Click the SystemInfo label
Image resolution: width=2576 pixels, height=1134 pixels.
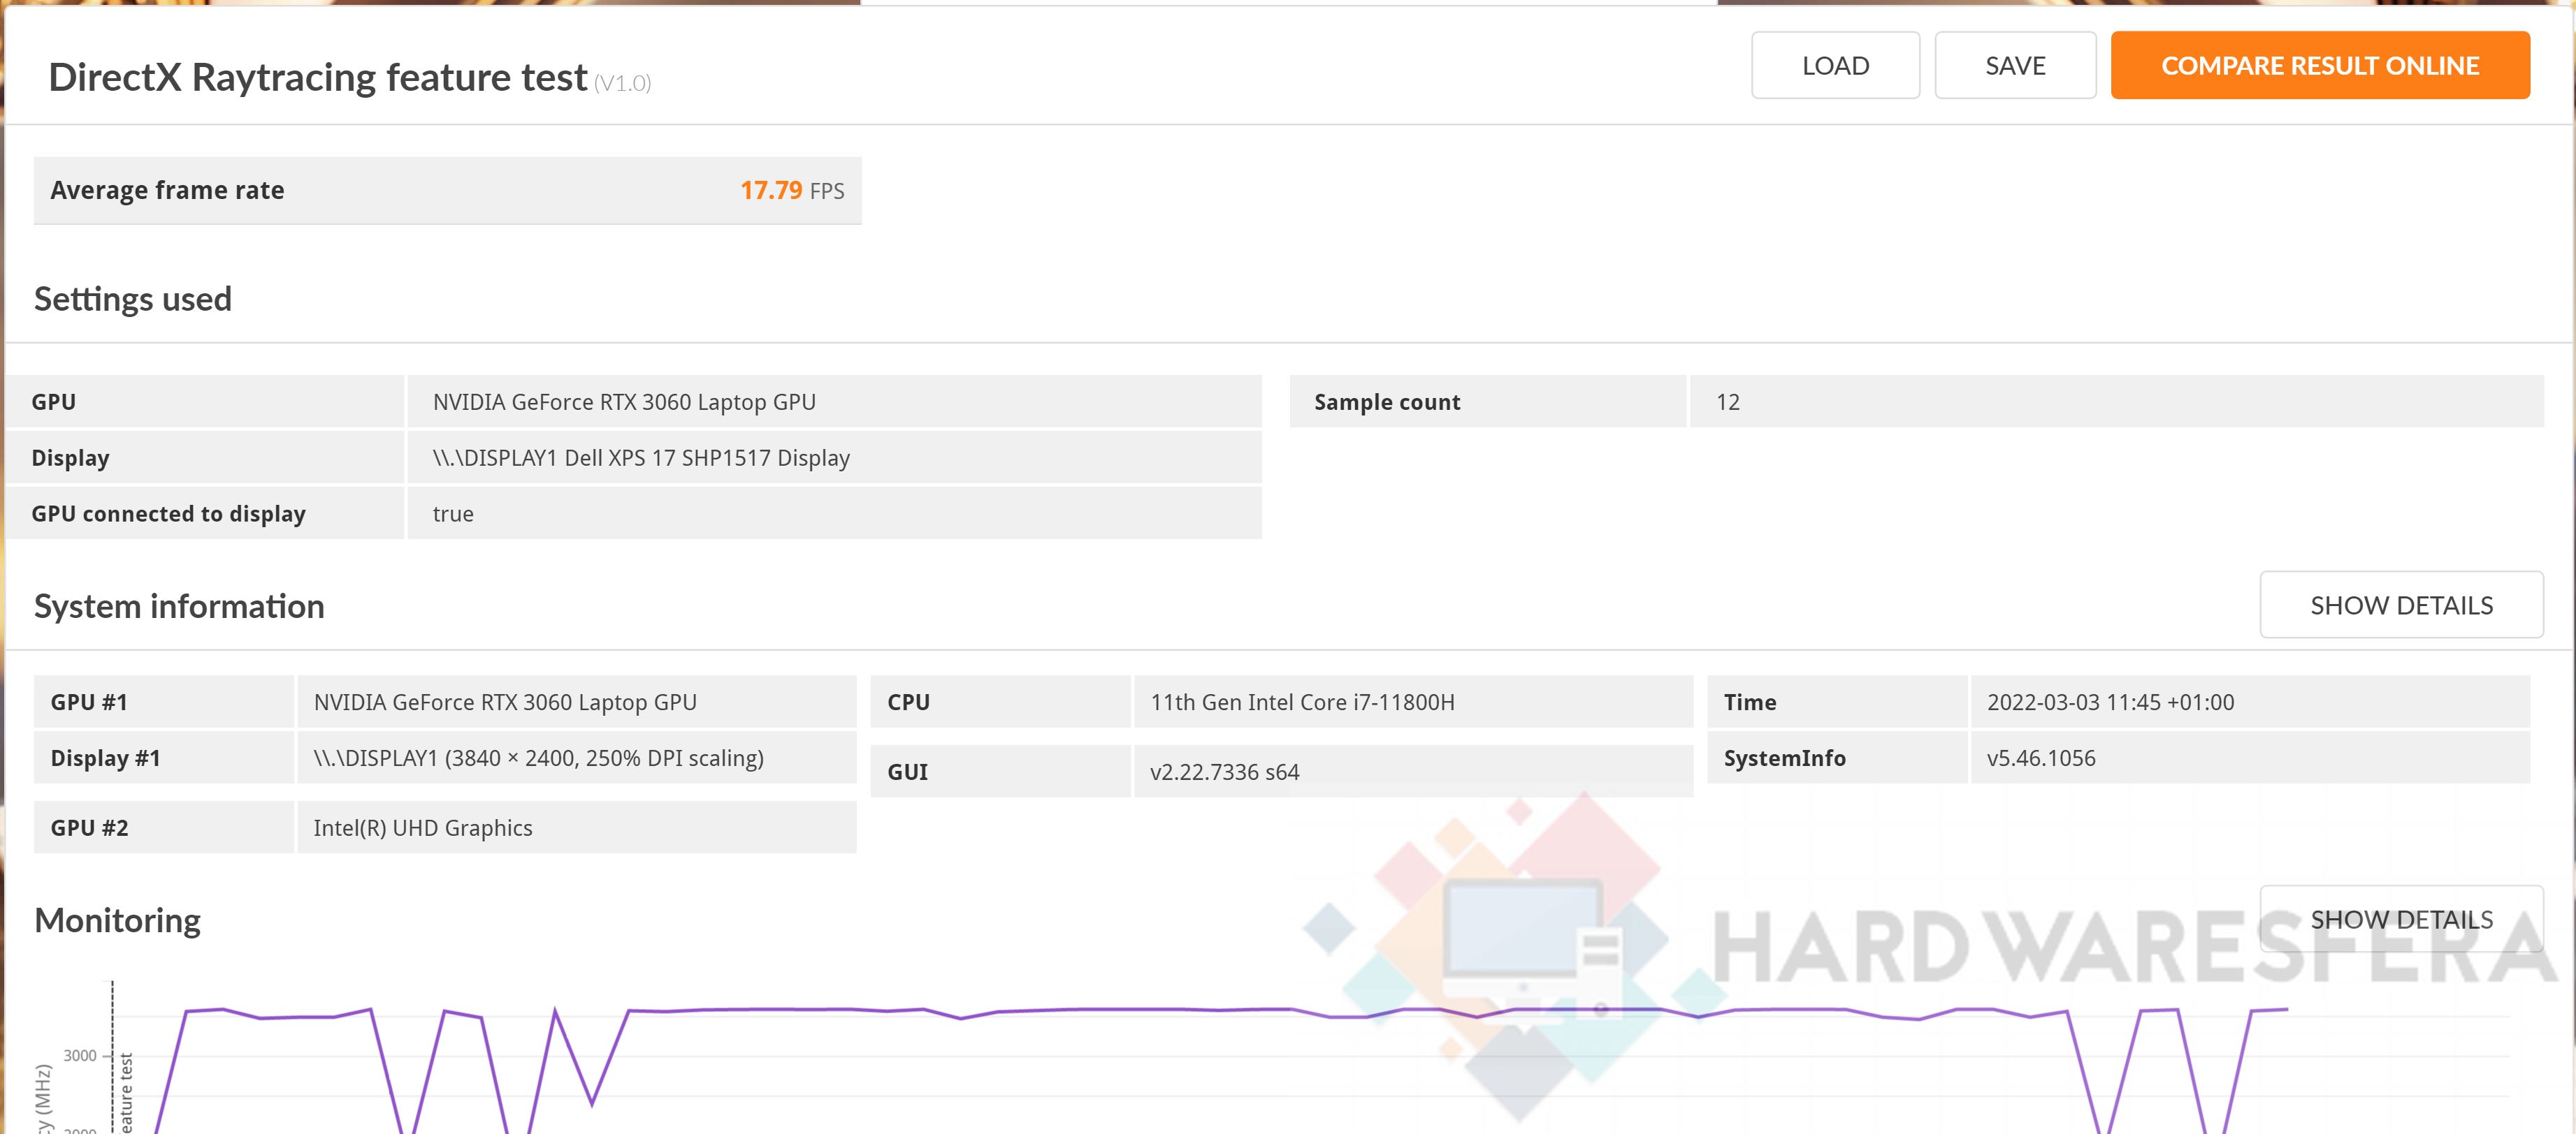click(1784, 758)
